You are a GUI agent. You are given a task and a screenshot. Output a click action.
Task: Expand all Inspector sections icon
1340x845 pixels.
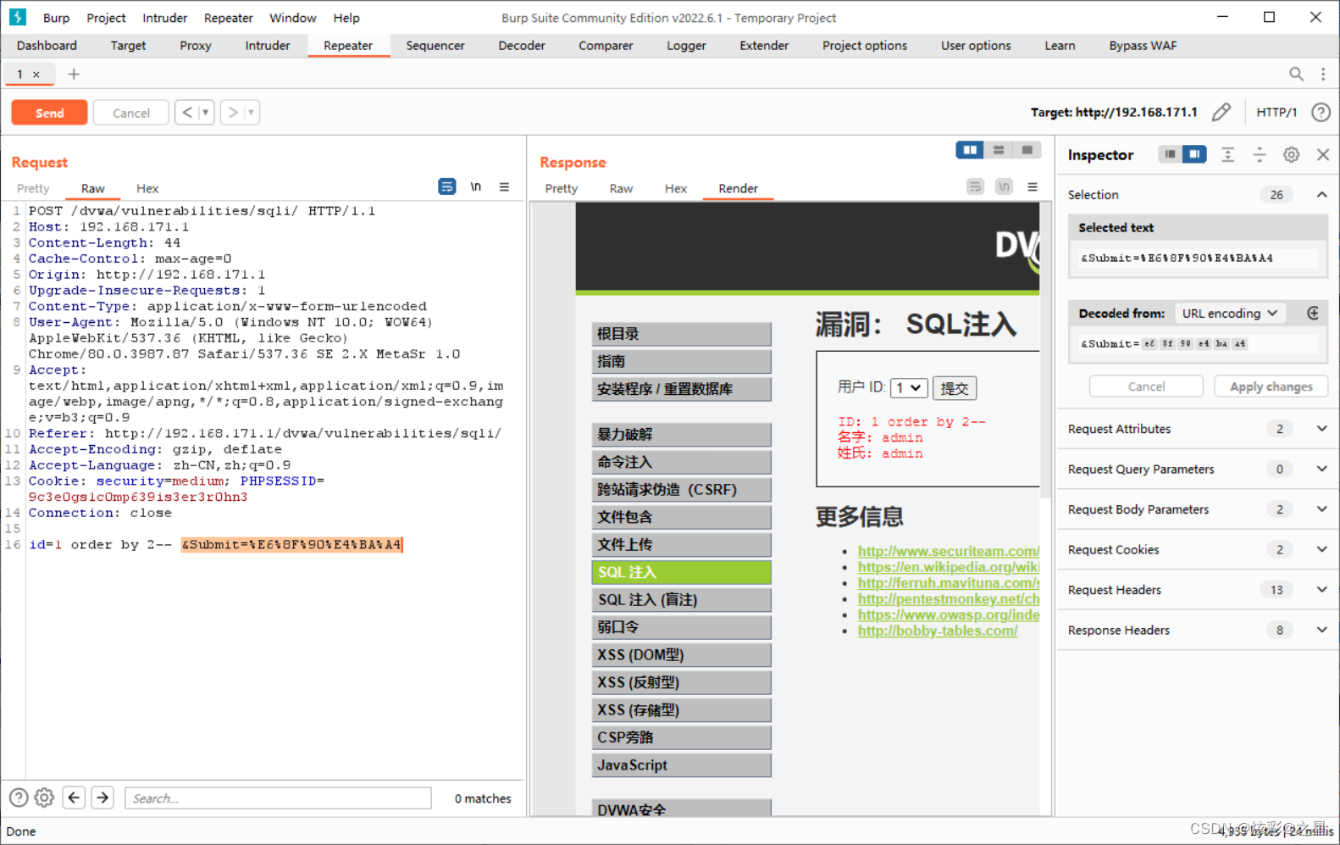tap(1227, 154)
